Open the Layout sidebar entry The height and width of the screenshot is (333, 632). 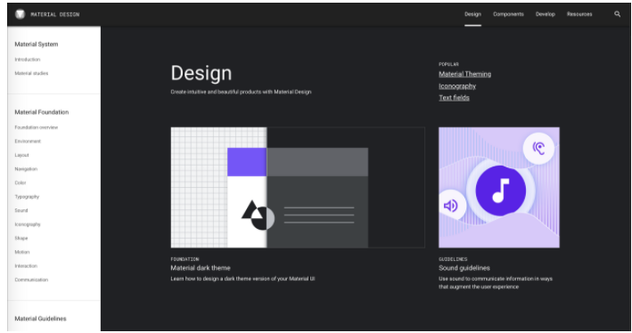click(21, 155)
